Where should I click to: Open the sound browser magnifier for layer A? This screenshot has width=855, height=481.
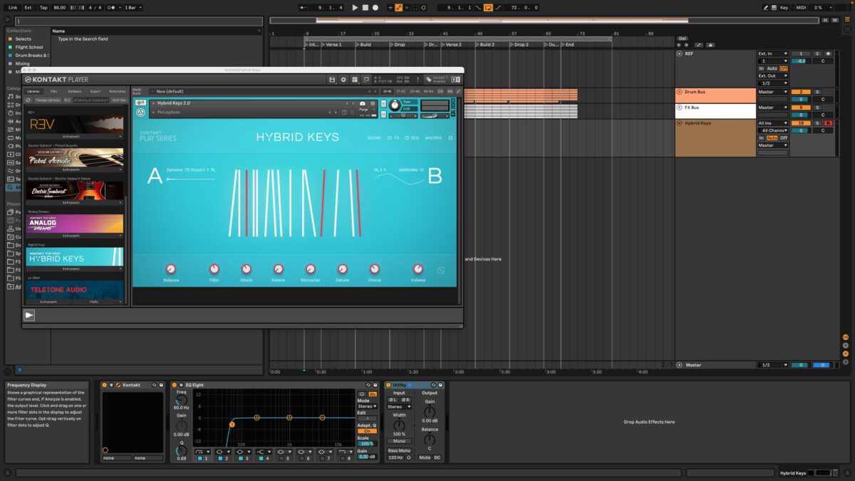point(213,170)
